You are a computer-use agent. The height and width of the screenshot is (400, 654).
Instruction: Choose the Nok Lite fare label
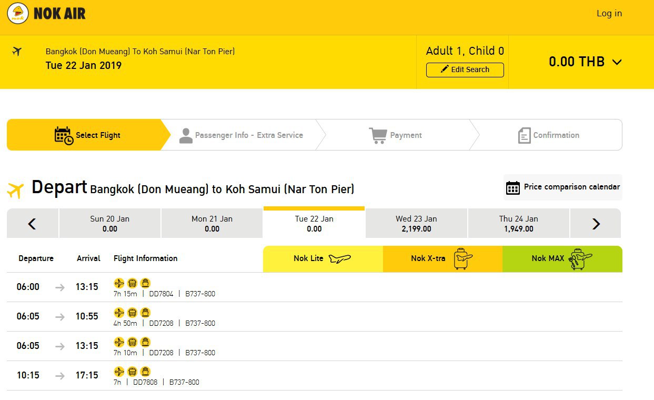(308, 258)
